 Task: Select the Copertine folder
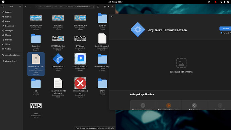36,42
